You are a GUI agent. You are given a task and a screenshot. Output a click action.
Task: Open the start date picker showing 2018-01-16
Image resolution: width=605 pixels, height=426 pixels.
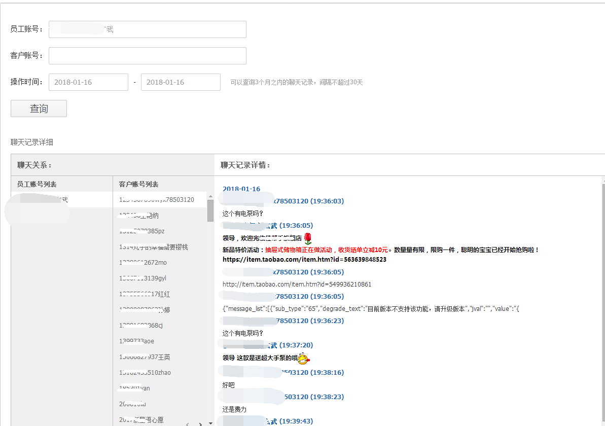88,82
